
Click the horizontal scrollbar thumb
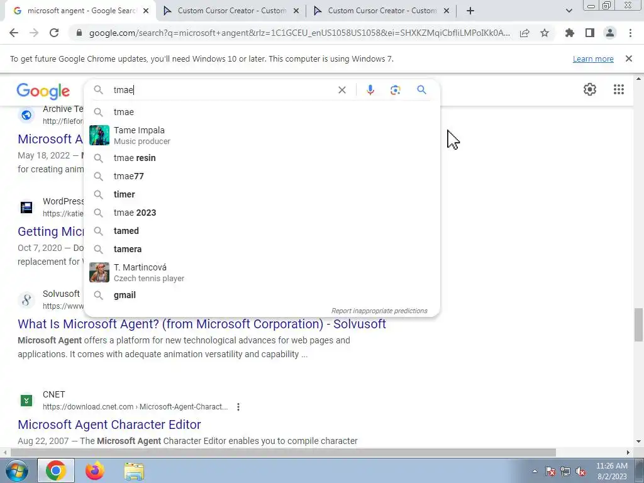click(x=284, y=453)
